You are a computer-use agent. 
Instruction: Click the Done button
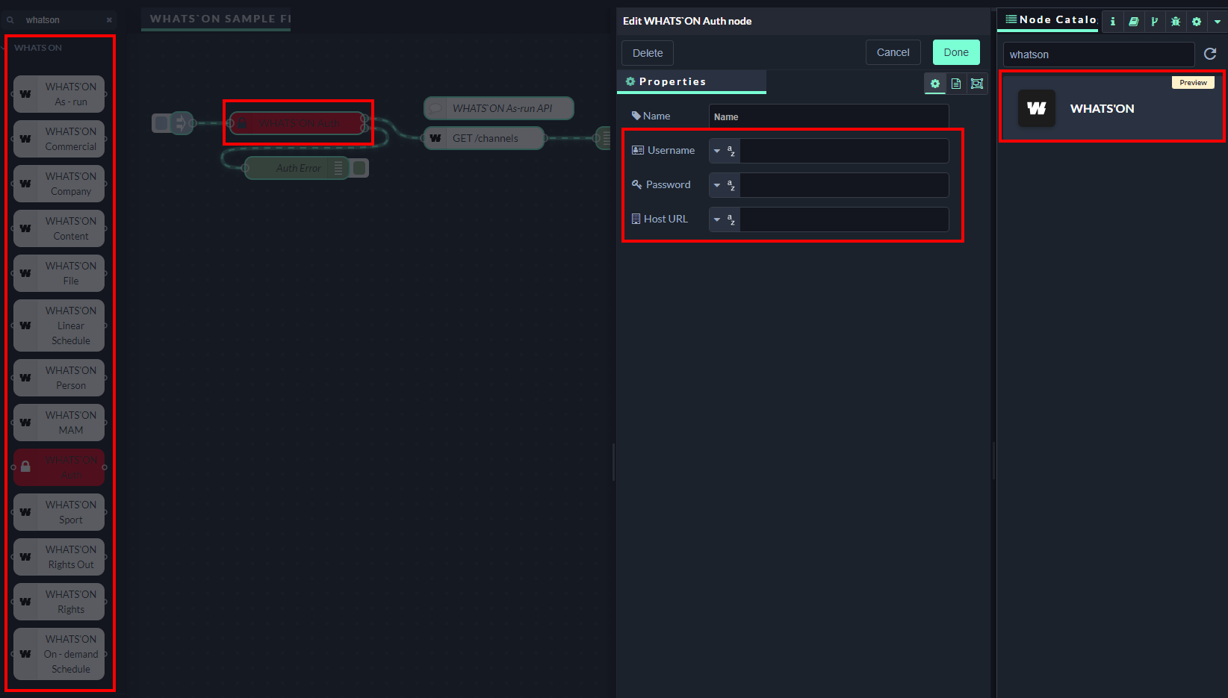click(x=955, y=52)
